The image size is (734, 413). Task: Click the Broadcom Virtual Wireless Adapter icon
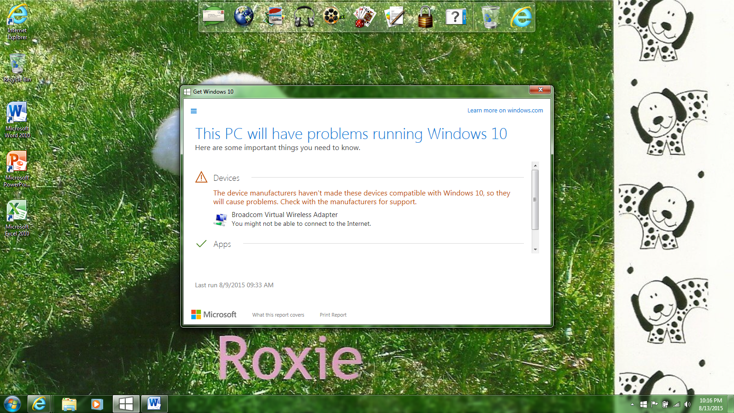[x=220, y=219]
